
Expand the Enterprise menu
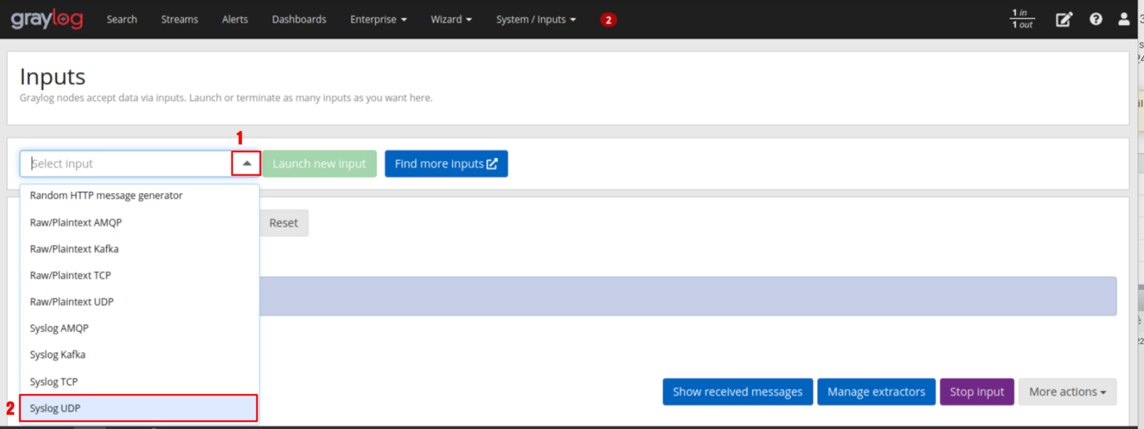378,19
